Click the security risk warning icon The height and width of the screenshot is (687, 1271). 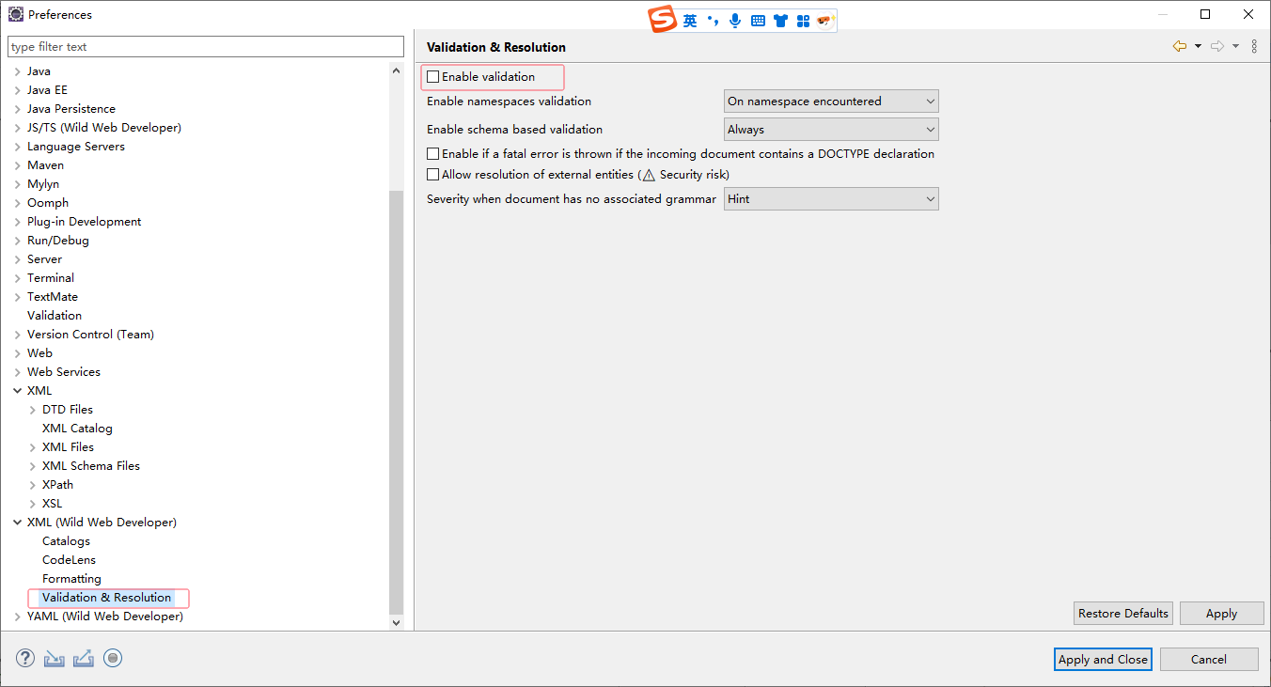click(x=649, y=175)
